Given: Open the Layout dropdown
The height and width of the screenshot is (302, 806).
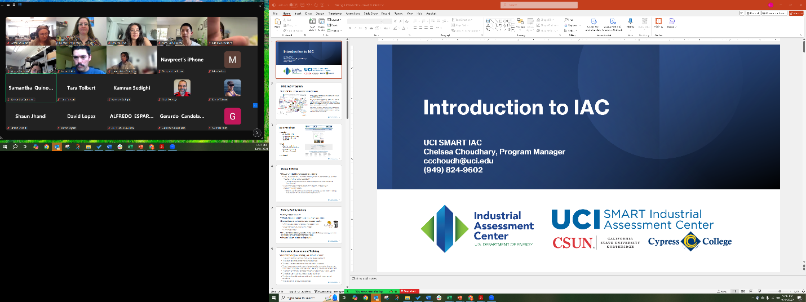Looking at the screenshot, I should (x=334, y=20).
